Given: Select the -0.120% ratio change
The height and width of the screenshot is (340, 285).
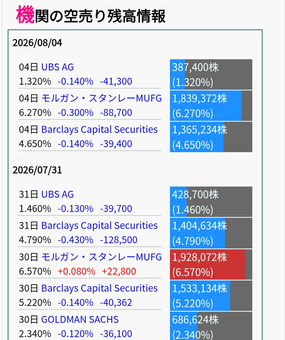Looking at the screenshot, I should 75,334.
